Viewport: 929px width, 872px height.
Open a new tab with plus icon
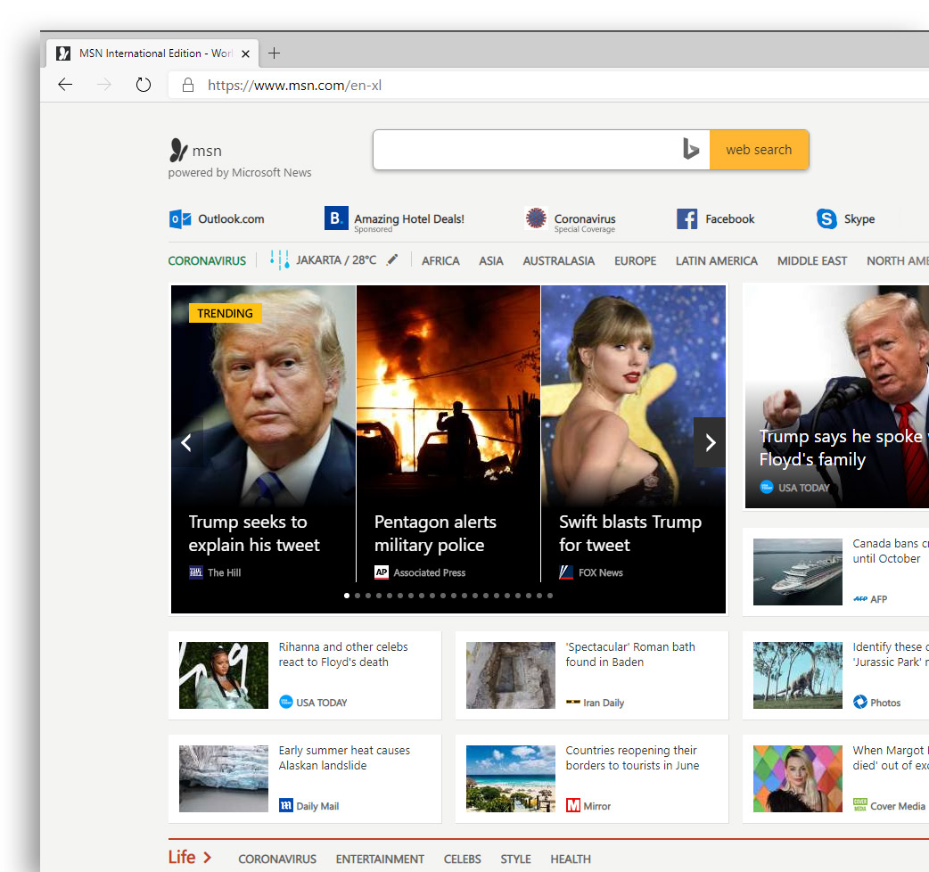pyautogui.click(x=274, y=53)
